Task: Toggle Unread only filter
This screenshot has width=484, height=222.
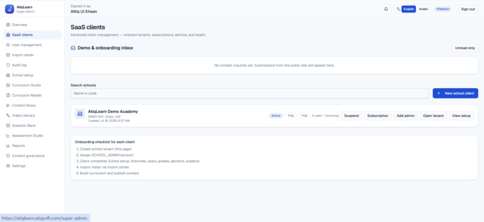Action: click(x=465, y=48)
